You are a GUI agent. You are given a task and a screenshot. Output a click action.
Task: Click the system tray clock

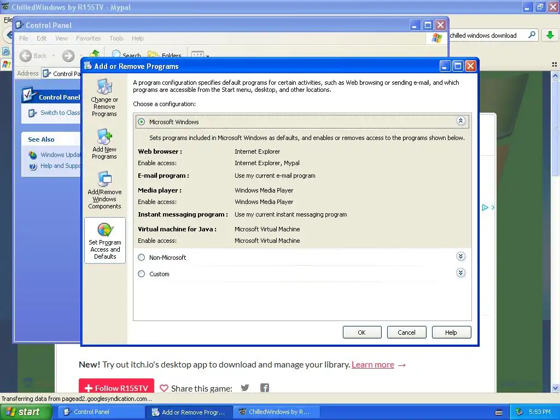pos(540,412)
